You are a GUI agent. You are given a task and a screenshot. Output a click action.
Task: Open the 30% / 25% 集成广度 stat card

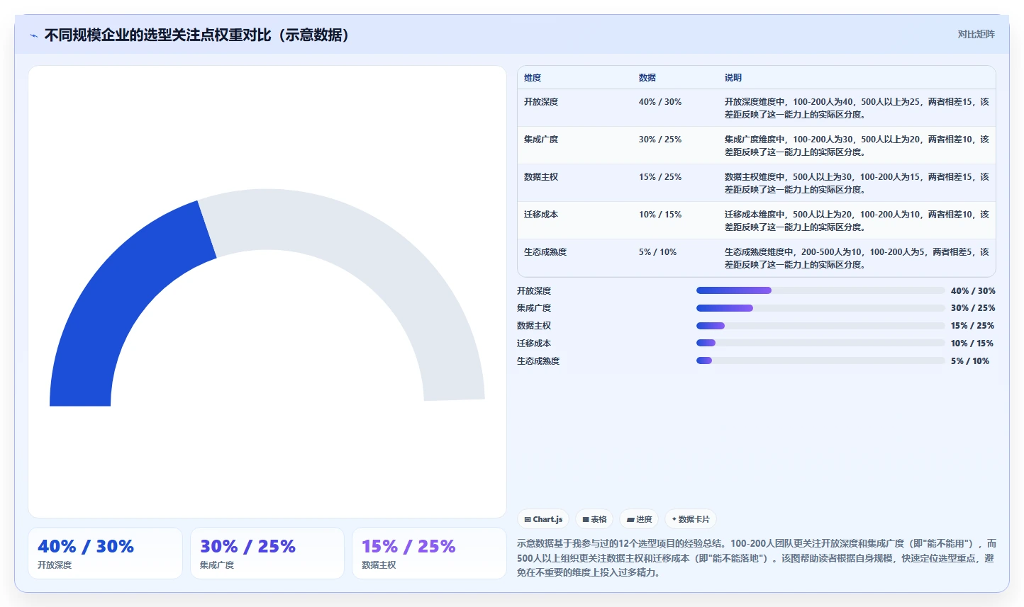point(267,553)
